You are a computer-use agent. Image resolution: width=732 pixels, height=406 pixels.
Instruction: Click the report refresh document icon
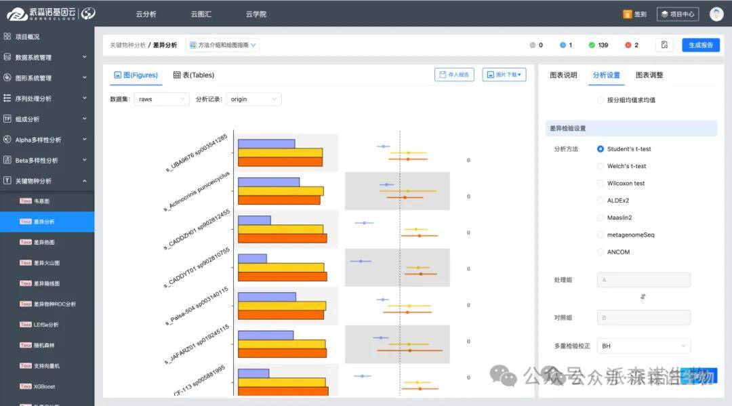coord(664,45)
